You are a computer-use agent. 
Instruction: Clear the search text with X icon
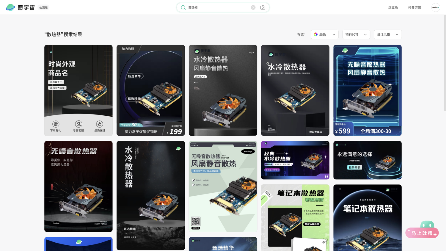point(253,7)
